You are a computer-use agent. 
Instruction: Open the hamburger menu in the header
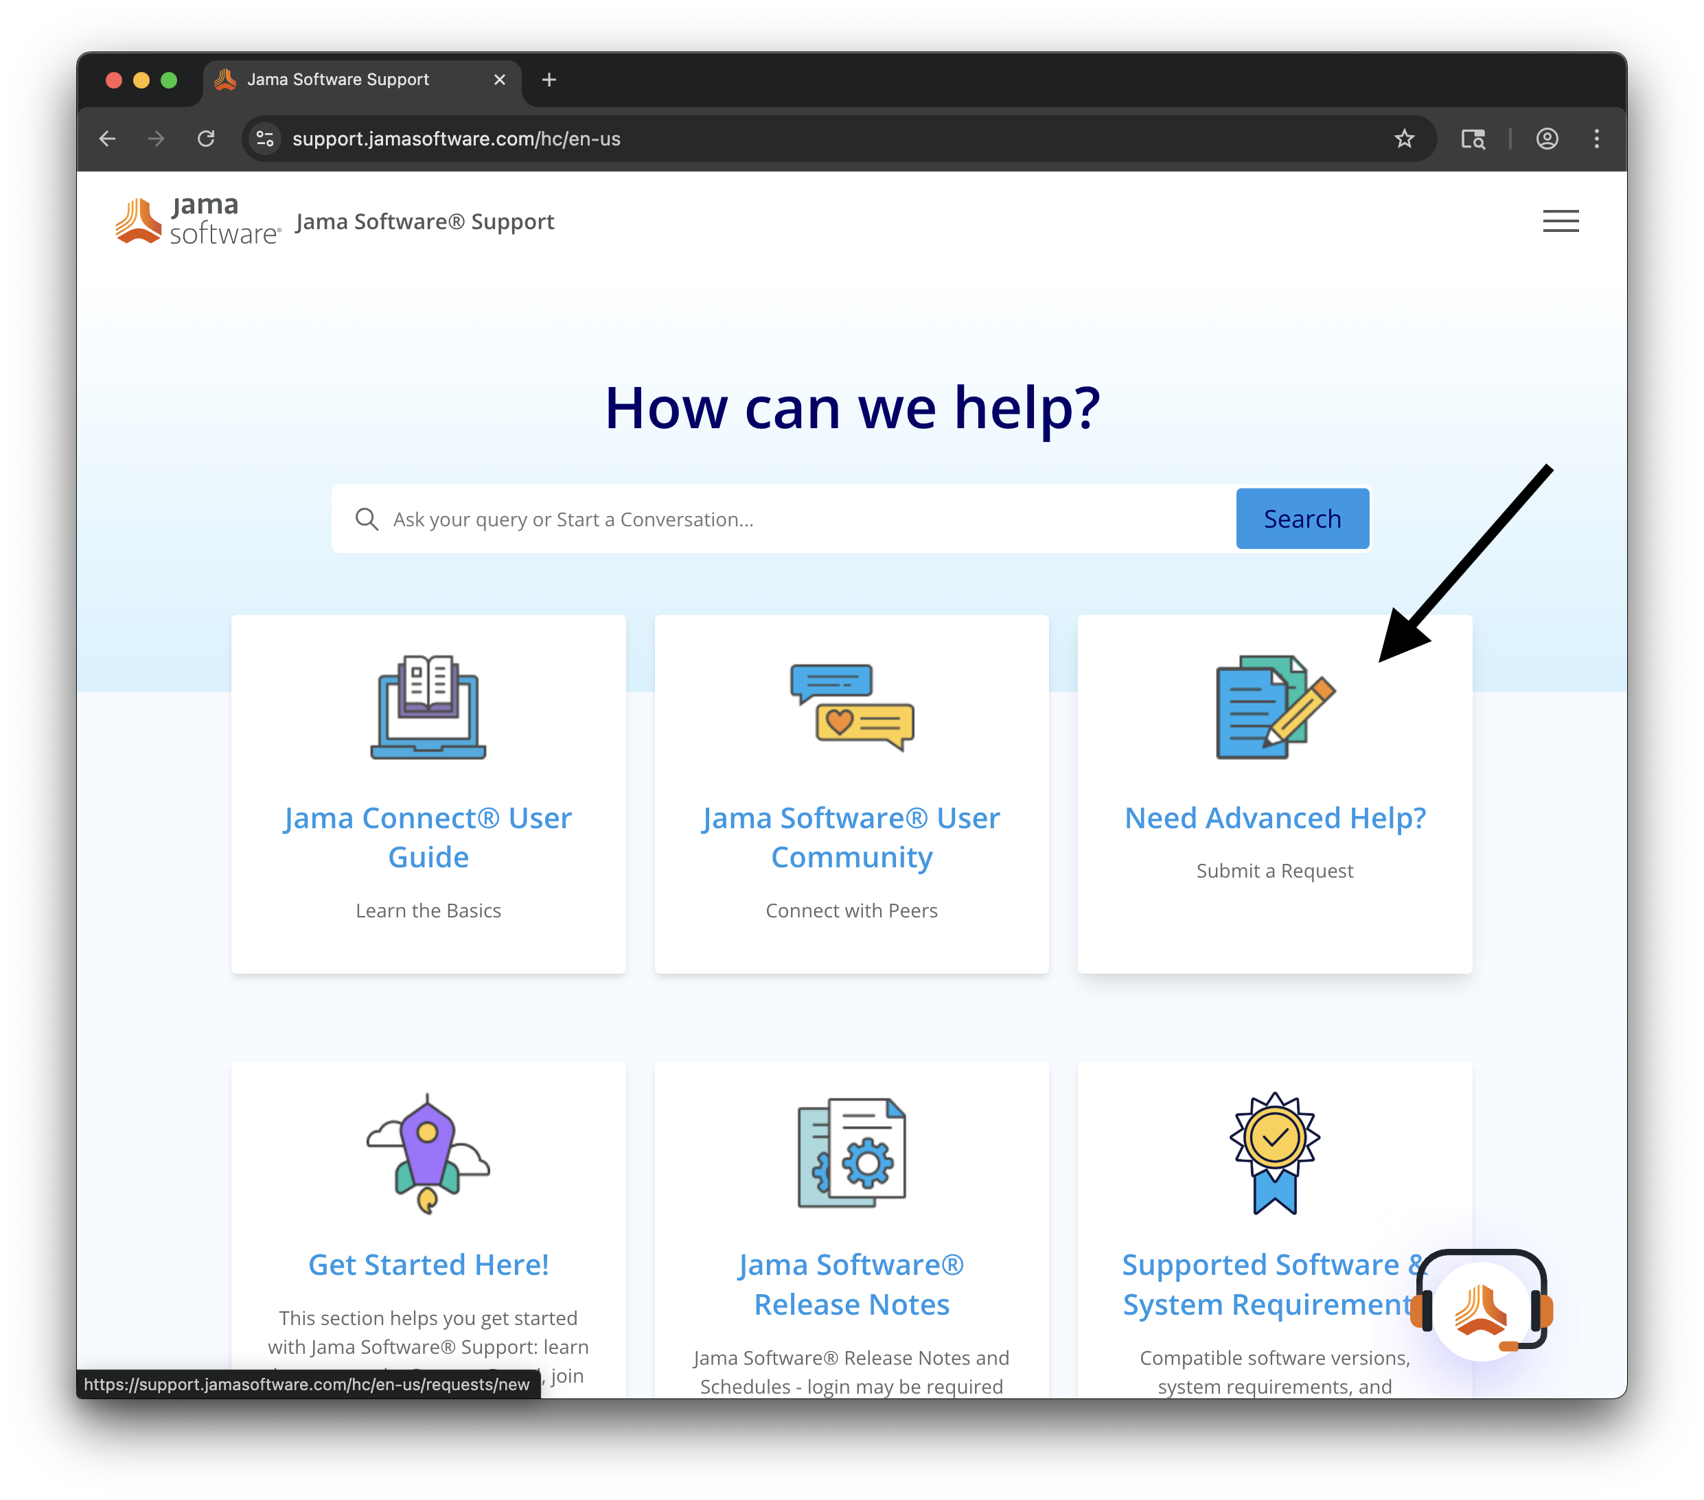[x=1560, y=221]
